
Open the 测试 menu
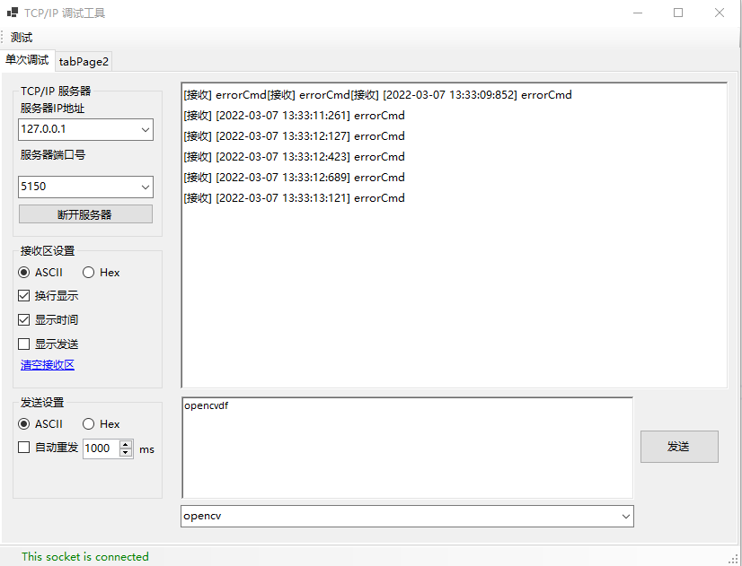point(22,38)
